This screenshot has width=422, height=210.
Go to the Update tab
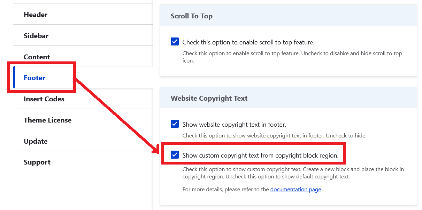tap(36, 141)
